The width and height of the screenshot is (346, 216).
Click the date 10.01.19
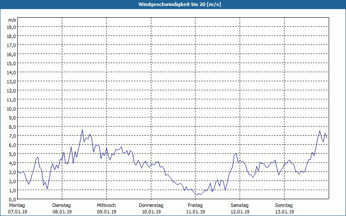pyautogui.click(x=151, y=212)
